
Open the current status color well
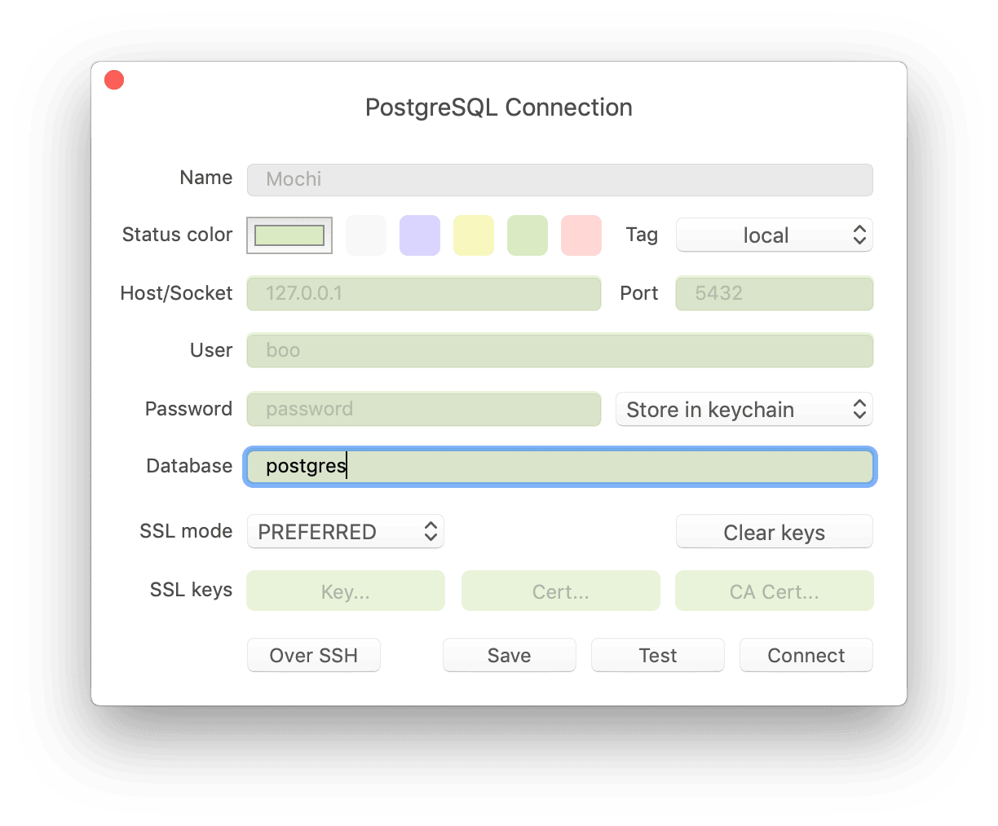pos(289,235)
